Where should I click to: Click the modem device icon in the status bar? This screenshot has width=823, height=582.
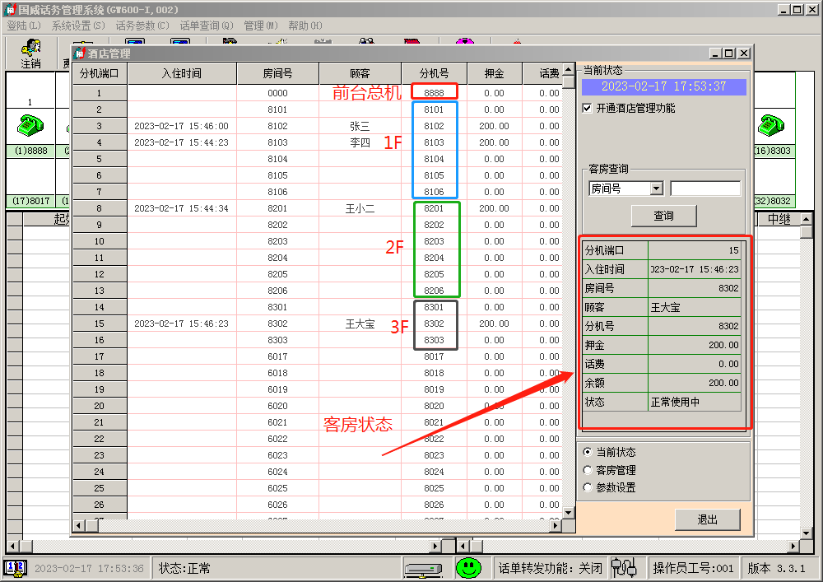tap(421, 567)
